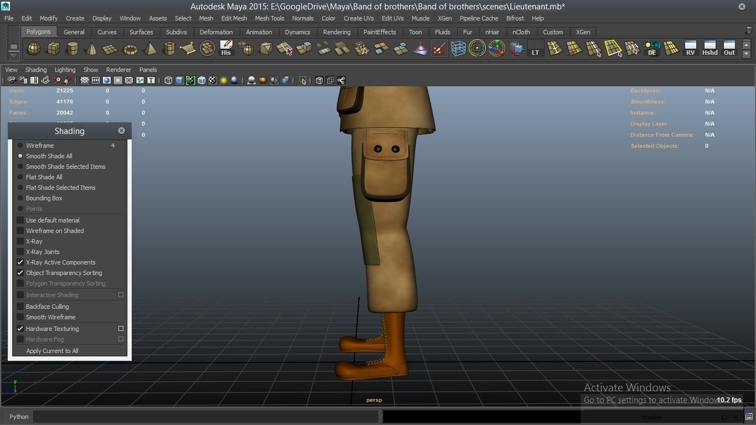Open the panel Shading menu
This screenshot has height=425, width=756.
point(36,70)
